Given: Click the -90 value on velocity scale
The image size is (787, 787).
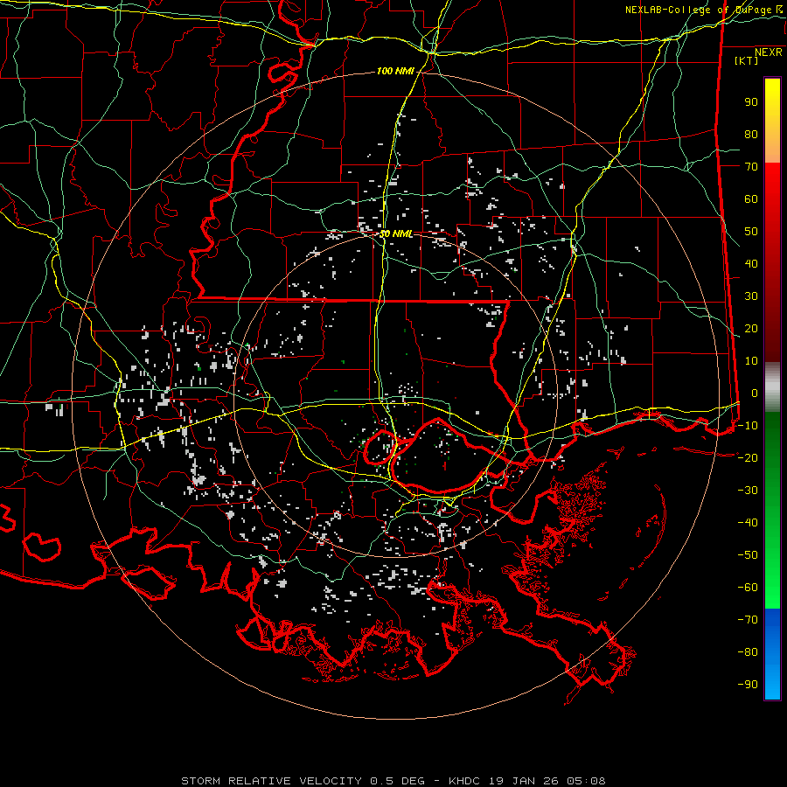Looking at the screenshot, I should 748,685.
